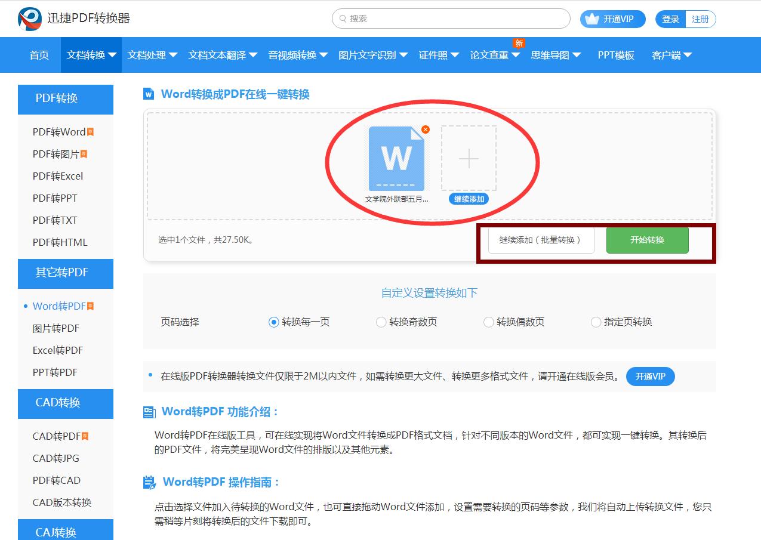Select the 转换偶数页 radio option
The width and height of the screenshot is (761, 540).
click(488, 322)
